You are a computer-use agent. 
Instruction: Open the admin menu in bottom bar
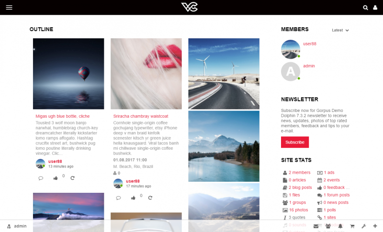coord(17,226)
